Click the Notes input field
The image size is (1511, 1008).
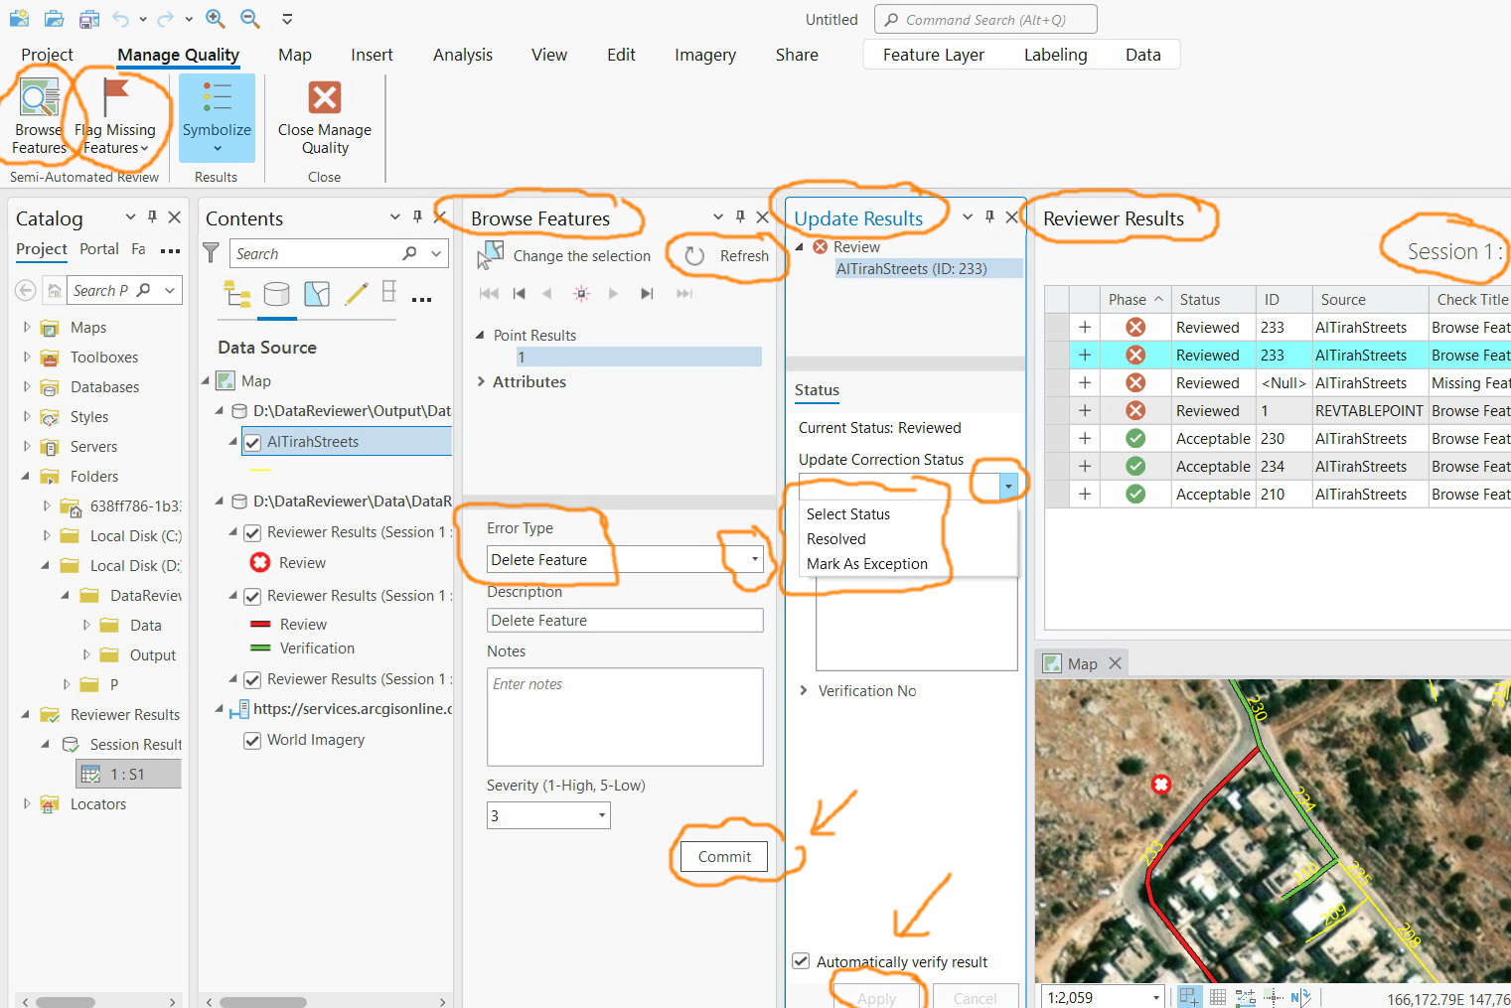624,717
